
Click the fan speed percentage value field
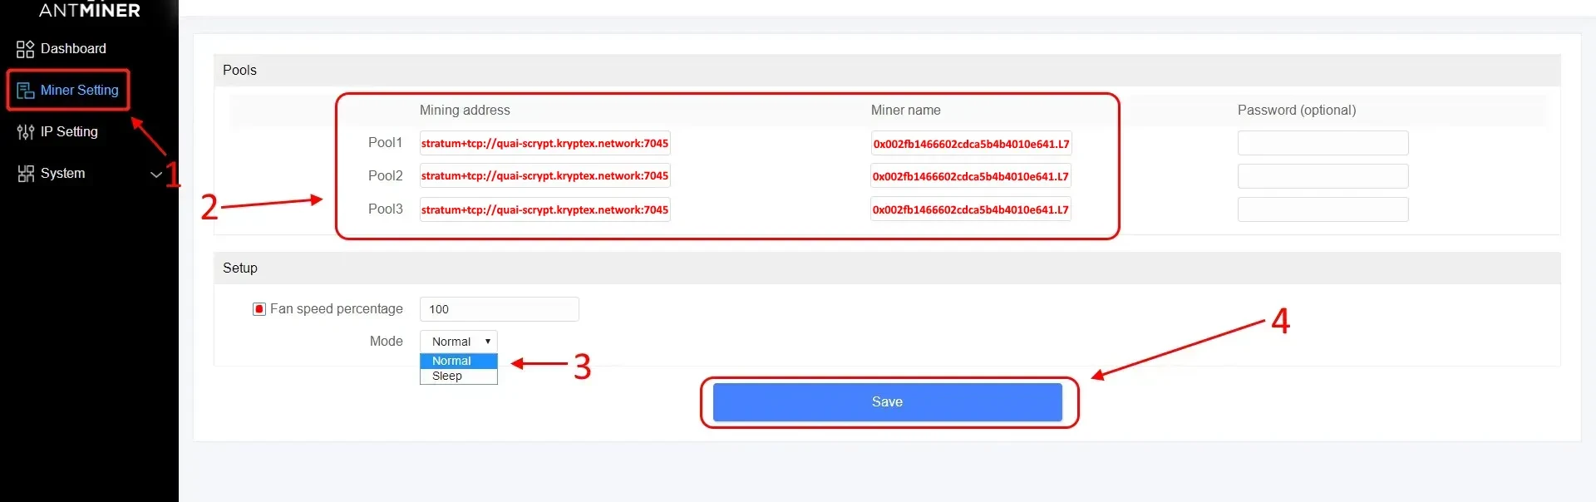499,309
